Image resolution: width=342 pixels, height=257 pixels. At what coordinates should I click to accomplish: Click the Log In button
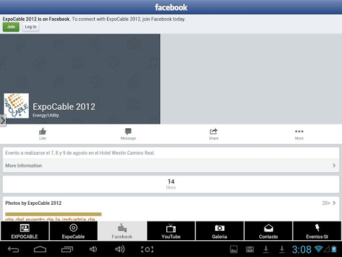[31, 27]
